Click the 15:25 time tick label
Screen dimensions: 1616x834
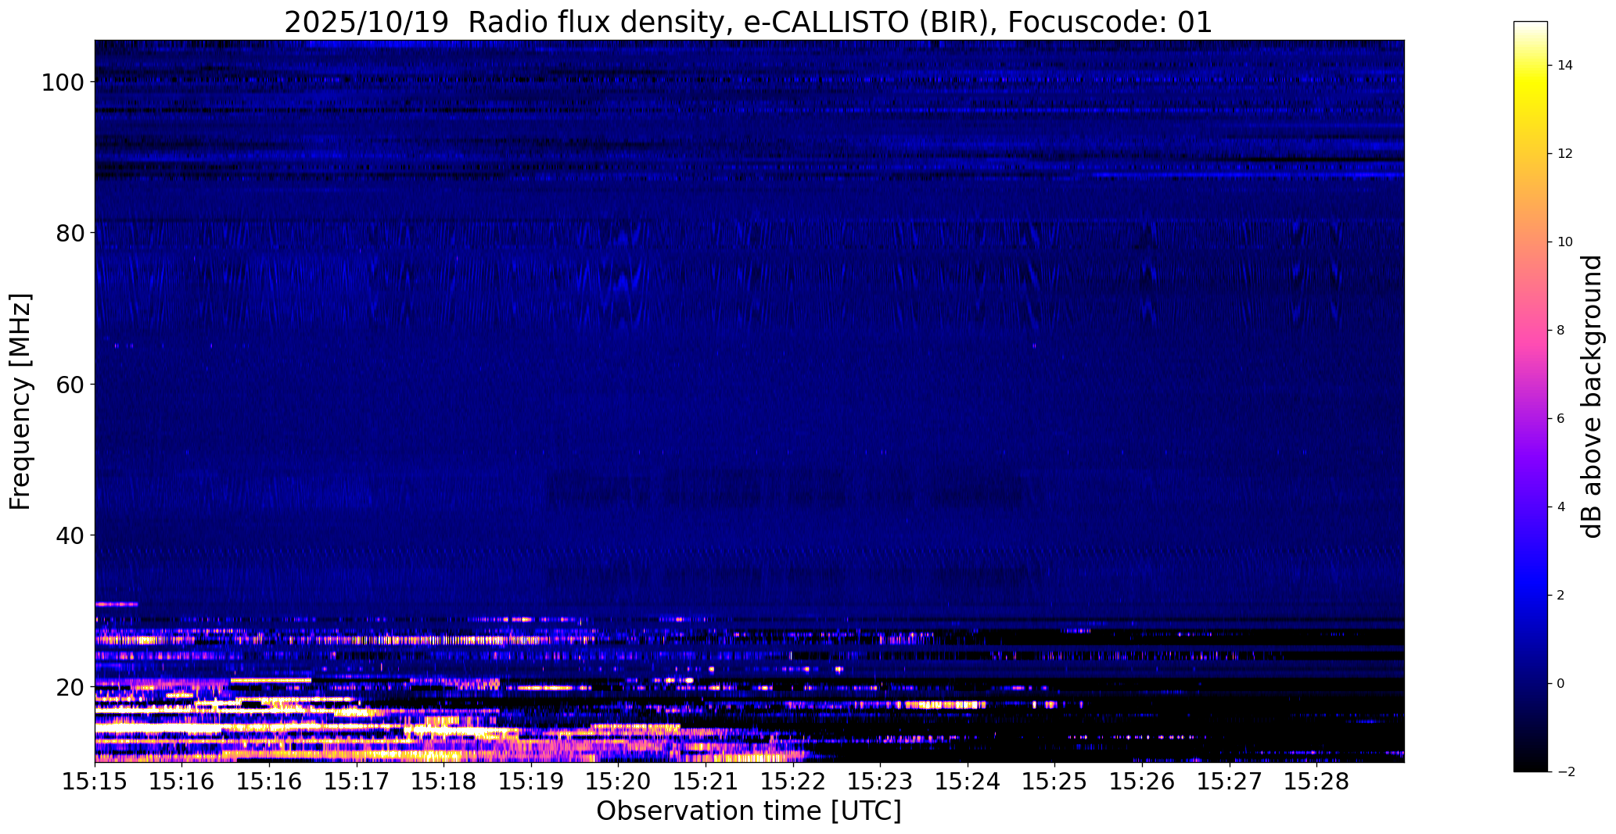[1055, 781]
